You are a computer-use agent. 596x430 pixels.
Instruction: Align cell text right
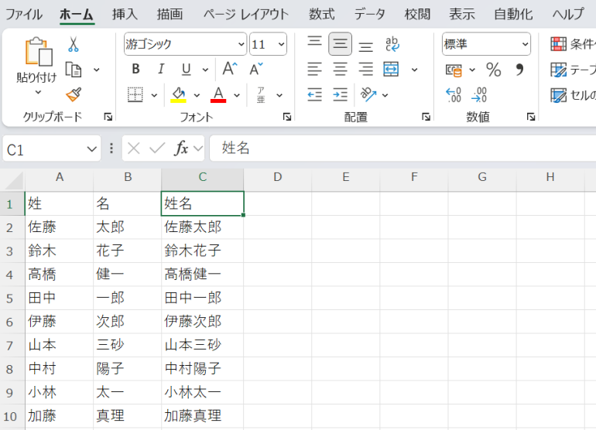coord(365,69)
